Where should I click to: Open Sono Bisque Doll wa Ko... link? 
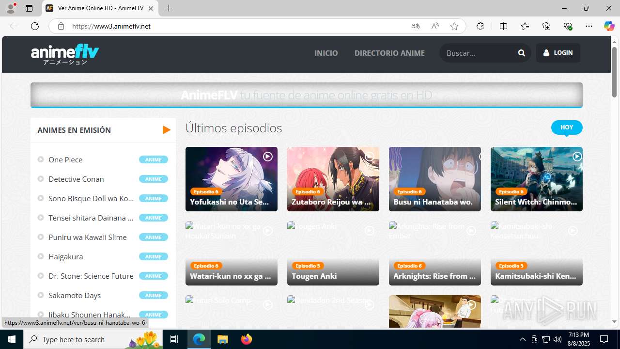click(x=91, y=198)
